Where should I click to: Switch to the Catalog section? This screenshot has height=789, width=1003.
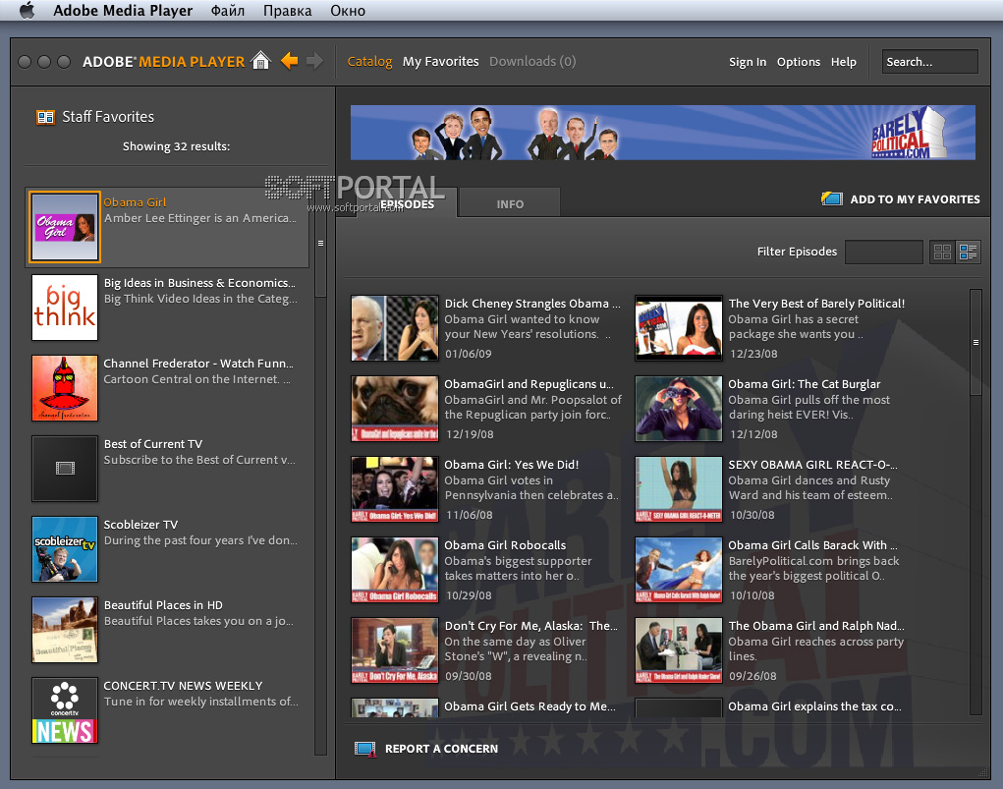pos(369,62)
